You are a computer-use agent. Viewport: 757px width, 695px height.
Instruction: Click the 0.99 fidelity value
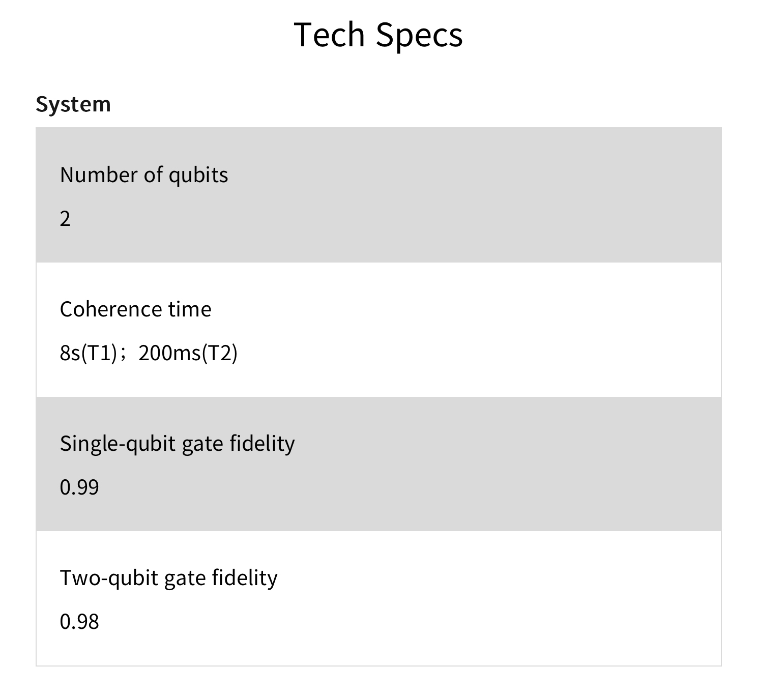tap(79, 487)
